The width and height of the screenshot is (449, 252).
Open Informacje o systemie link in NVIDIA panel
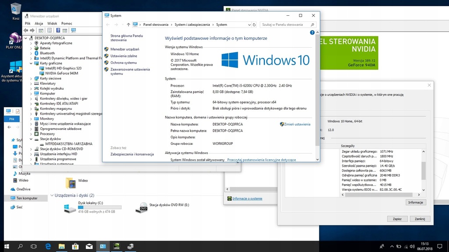tap(247, 199)
